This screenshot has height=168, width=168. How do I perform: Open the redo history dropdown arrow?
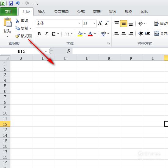(x=32, y=3)
